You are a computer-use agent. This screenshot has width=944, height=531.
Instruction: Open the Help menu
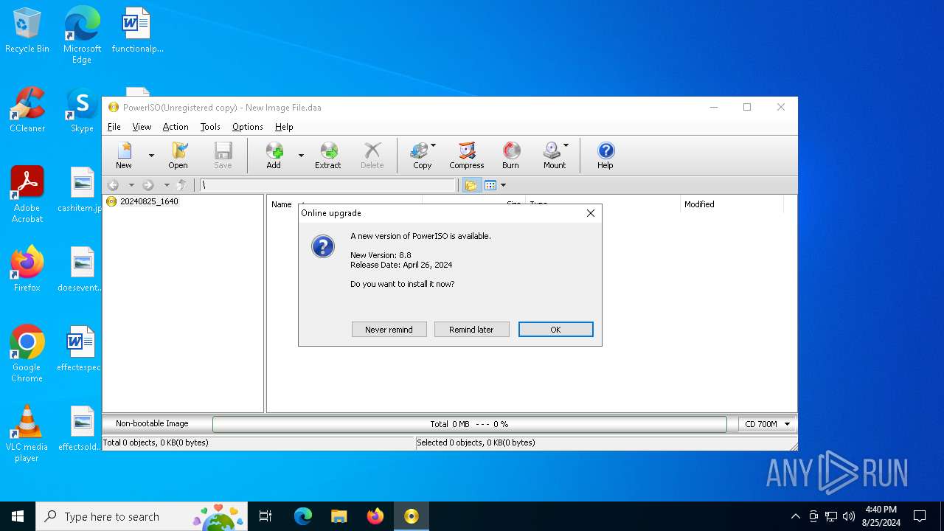pos(284,127)
